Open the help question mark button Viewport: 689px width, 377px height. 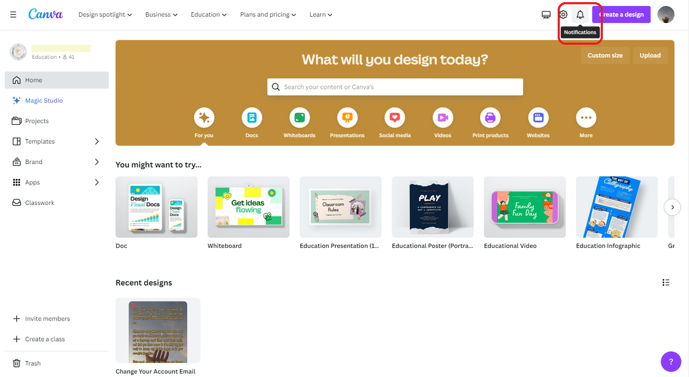tap(671, 361)
